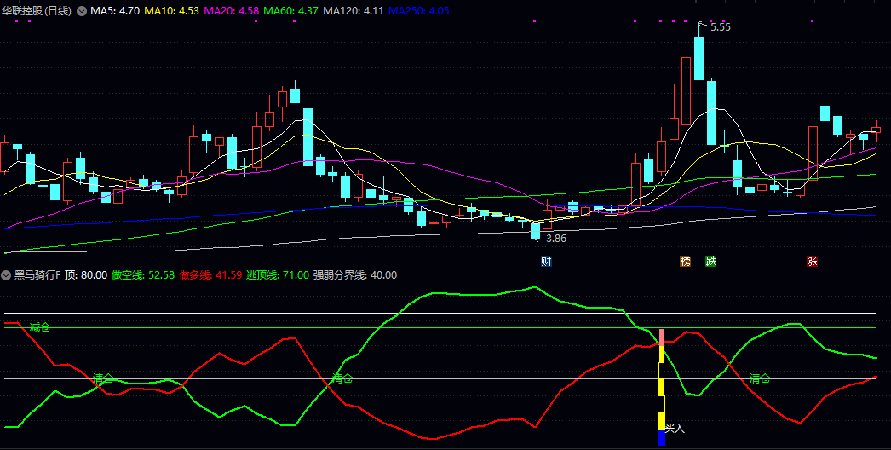
Task: Click the blue 财 event marker icon
Action: (546, 261)
